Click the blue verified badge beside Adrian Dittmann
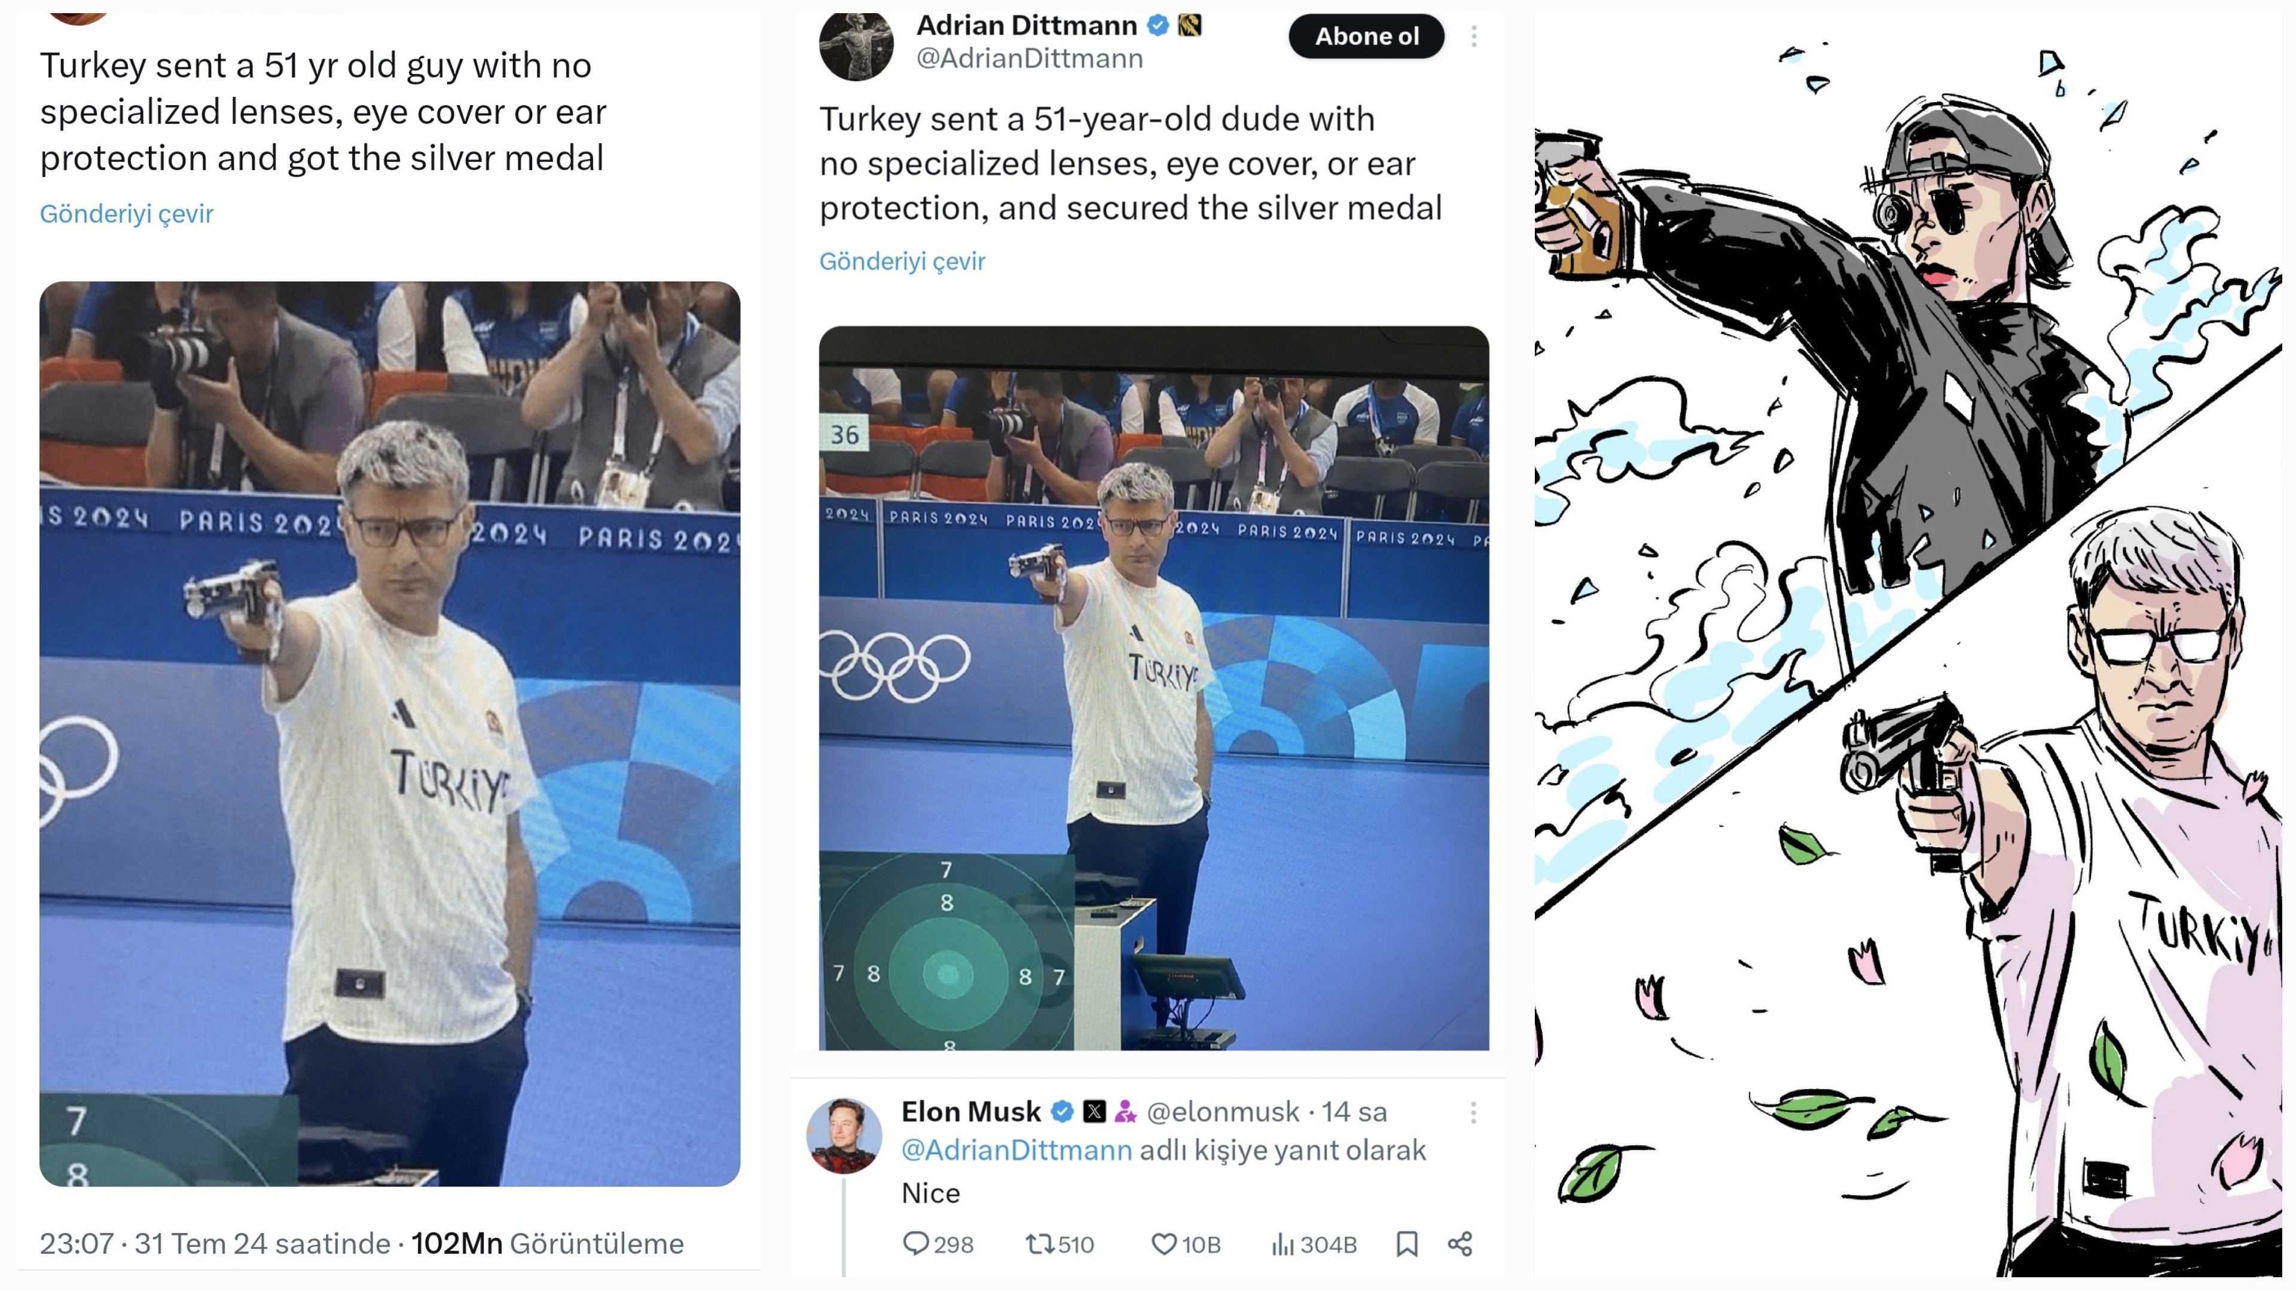Image resolution: width=2296 pixels, height=1291 pixels. tap(1158, 26)
